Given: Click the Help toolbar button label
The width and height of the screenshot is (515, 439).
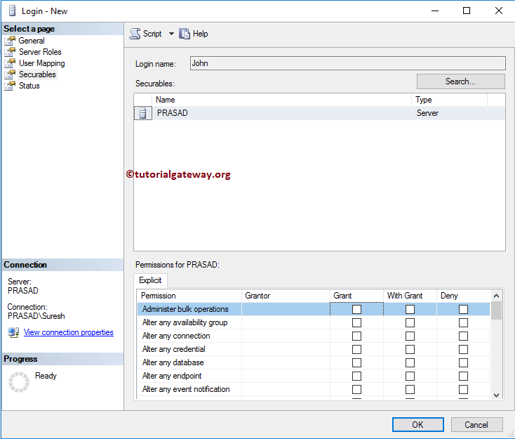Looking at the screenshot, I should click(201, 34).
